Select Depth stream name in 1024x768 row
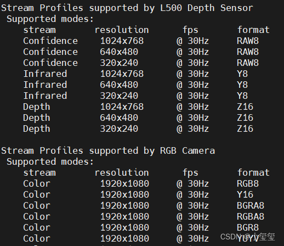Image resolution: width=284 pixels, height=246 pixels. pos(37,107)
